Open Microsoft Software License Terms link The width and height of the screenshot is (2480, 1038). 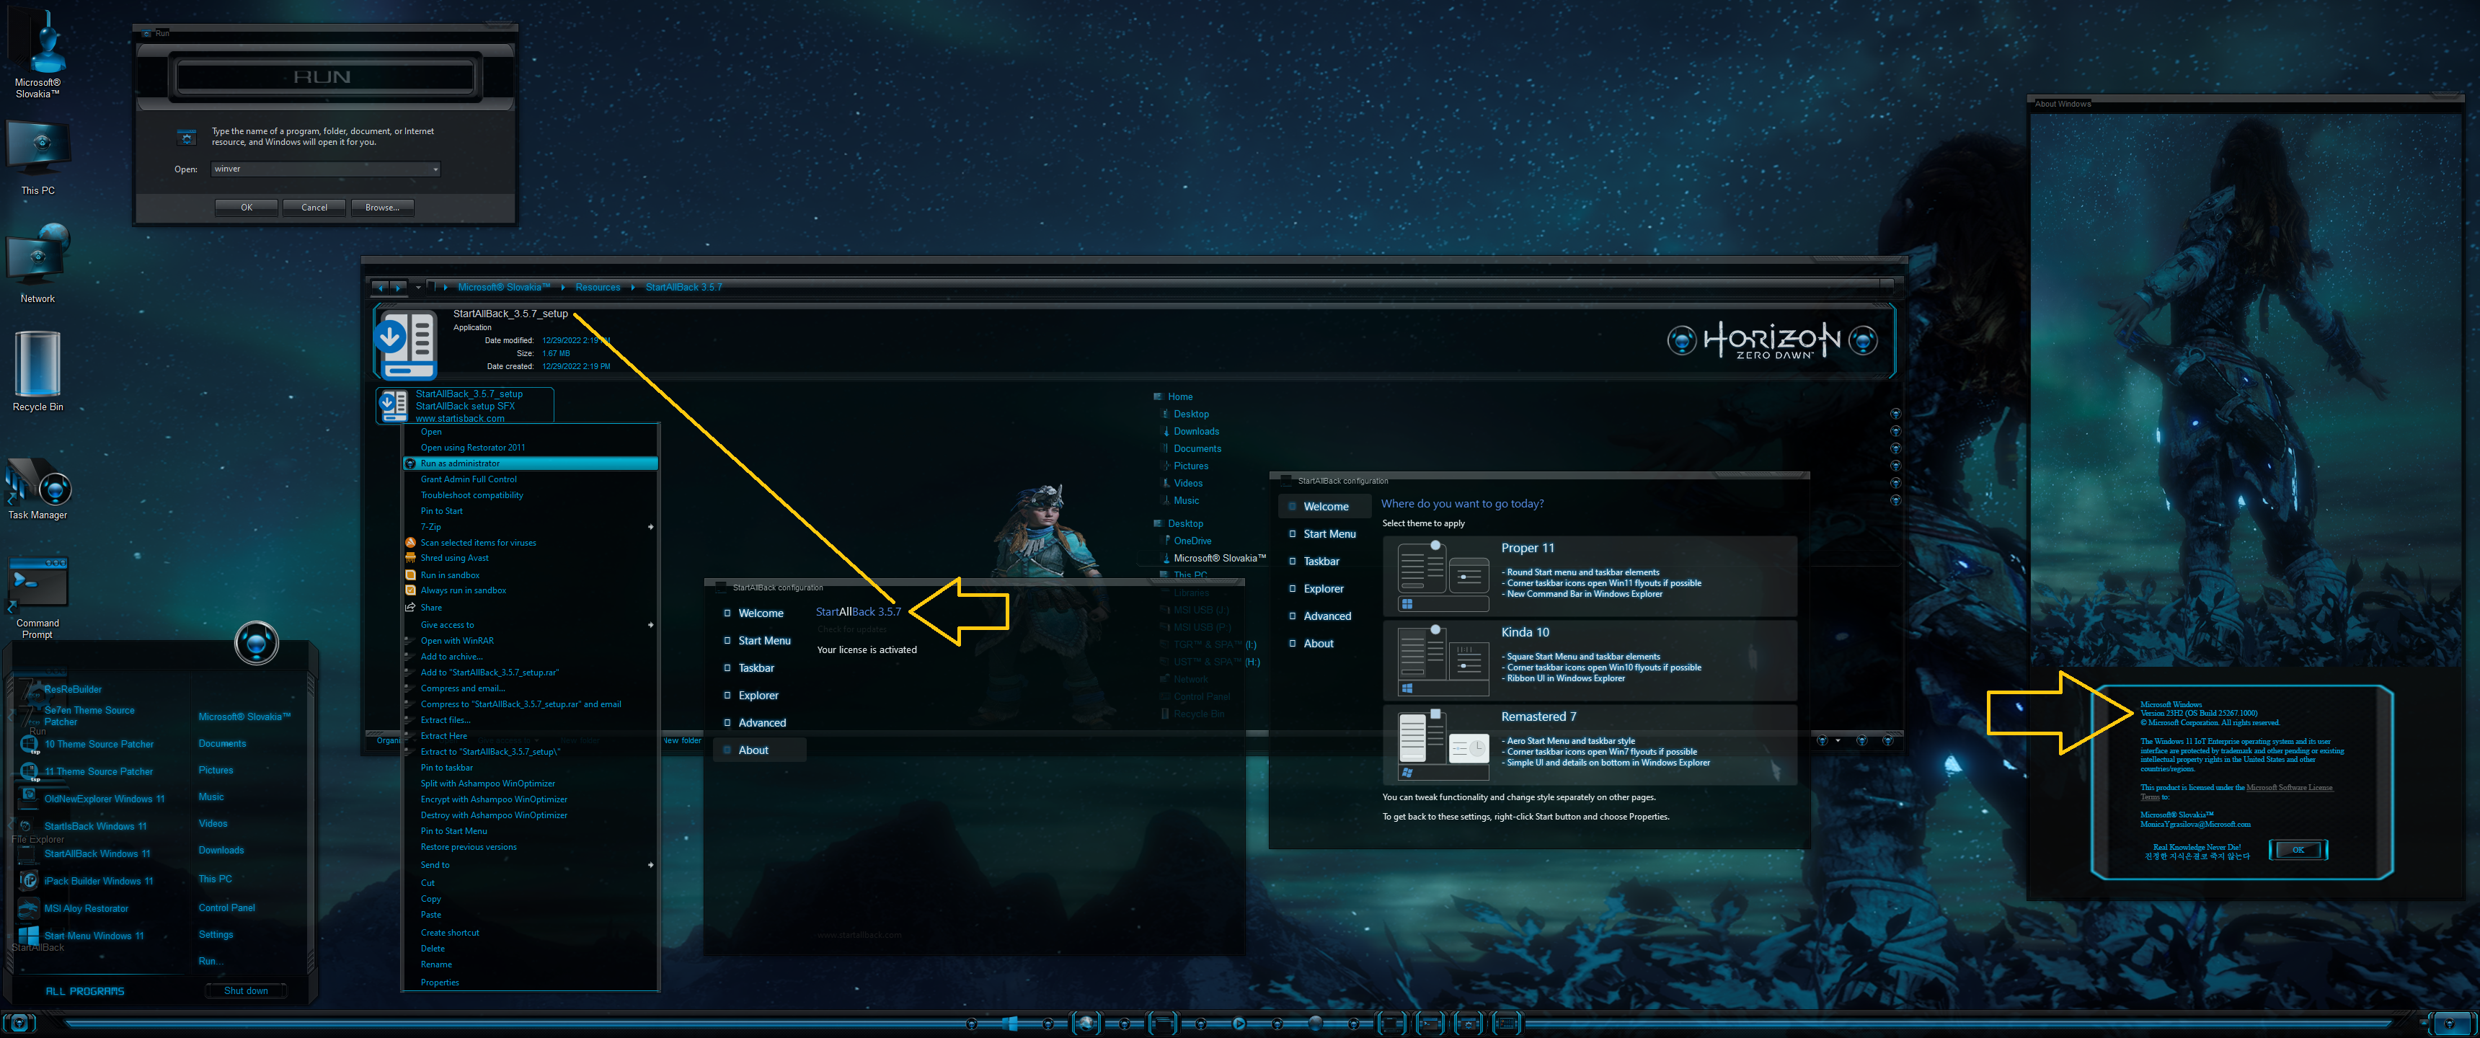2290,788
